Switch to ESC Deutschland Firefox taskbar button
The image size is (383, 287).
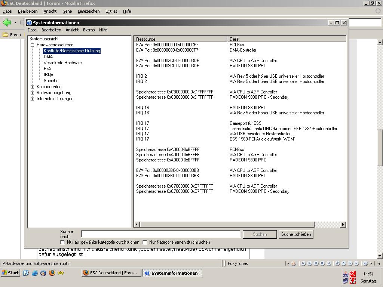111,273
